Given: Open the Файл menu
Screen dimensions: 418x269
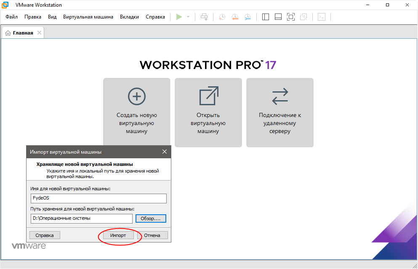Looking at the screenshot, I should 11,17.
